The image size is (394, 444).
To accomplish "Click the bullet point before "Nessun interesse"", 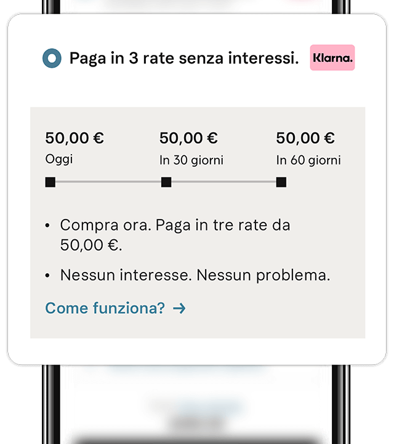I will click(48, 276).
